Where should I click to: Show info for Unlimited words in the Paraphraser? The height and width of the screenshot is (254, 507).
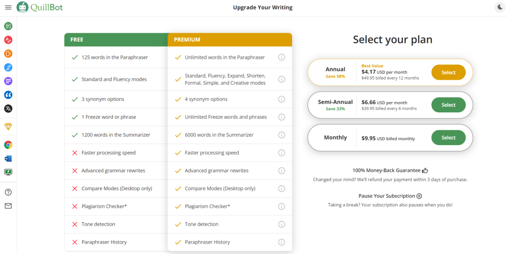pos(282,57)
